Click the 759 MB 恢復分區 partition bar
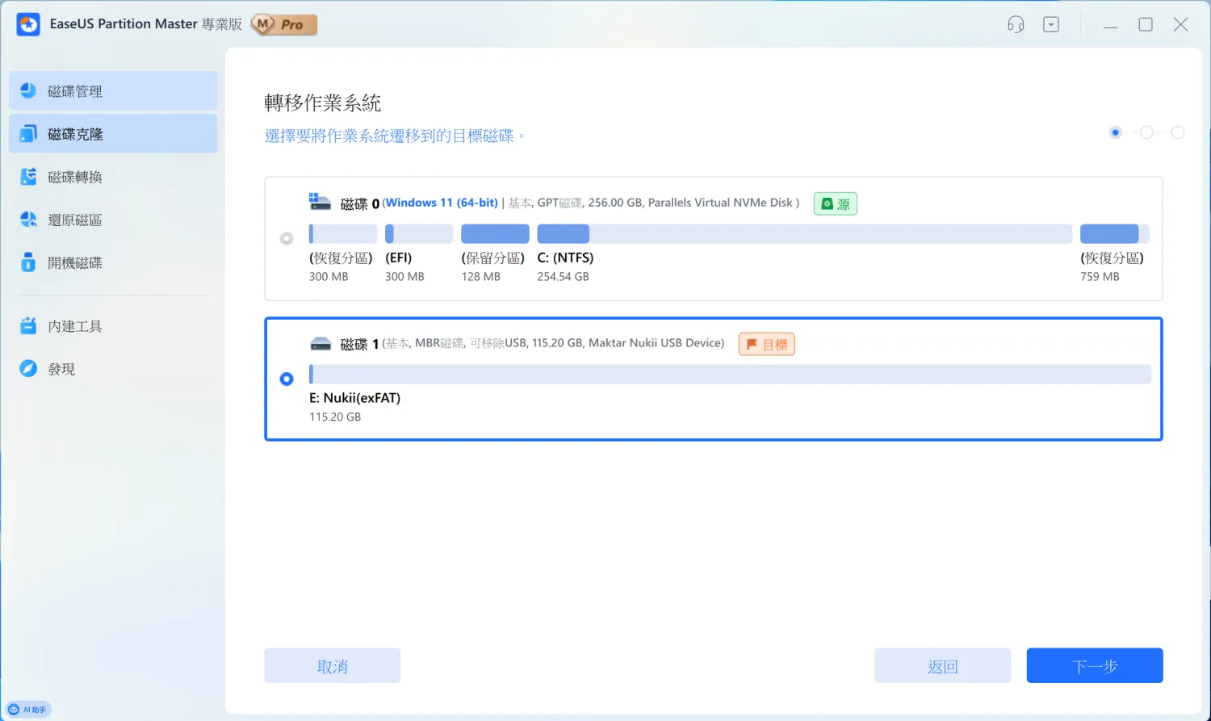Image resolution: width=1211 pixels, height=721 pixels. point(1114,234)
